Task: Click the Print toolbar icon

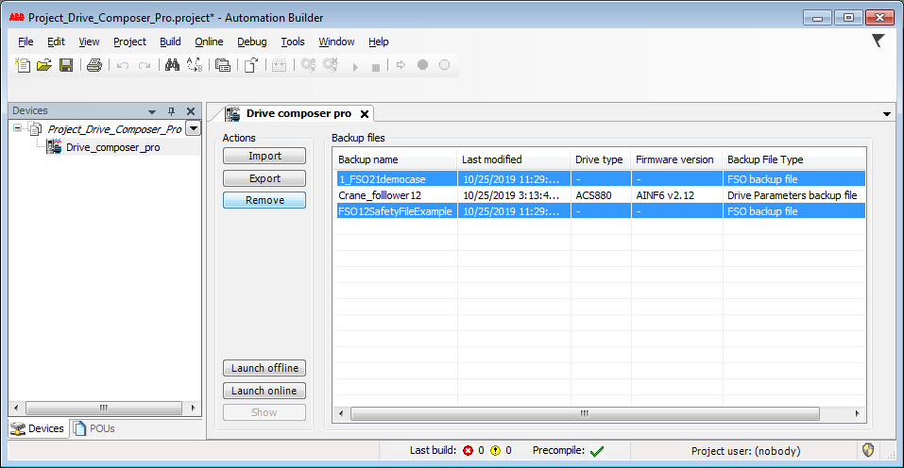Action: coord(94,65)
